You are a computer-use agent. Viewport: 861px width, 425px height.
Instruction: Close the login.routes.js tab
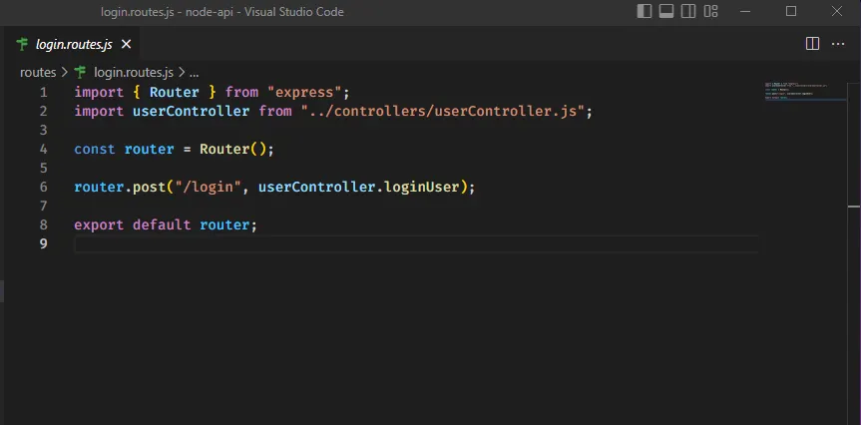coord(127,44)
